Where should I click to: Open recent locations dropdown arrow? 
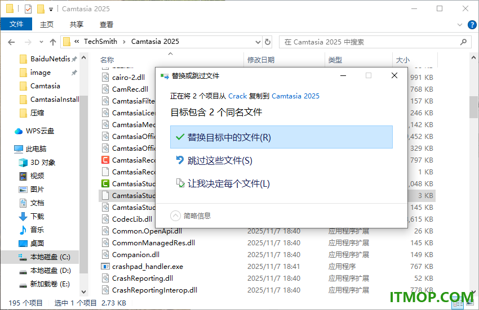[41, 42]
